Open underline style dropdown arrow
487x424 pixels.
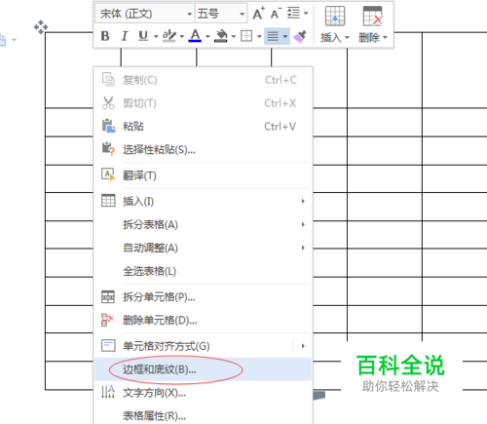(x=156, y=36)
